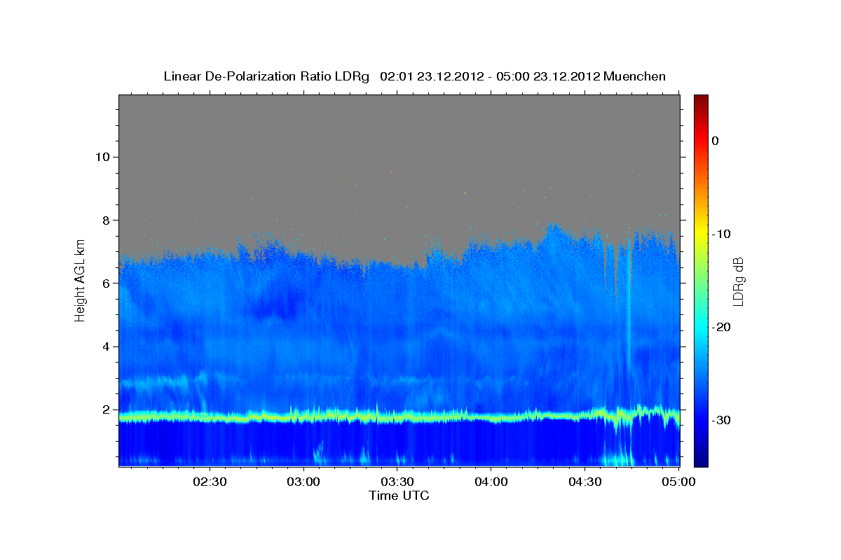Click the 'Time UTC' axis label

[x=399, y=496]
